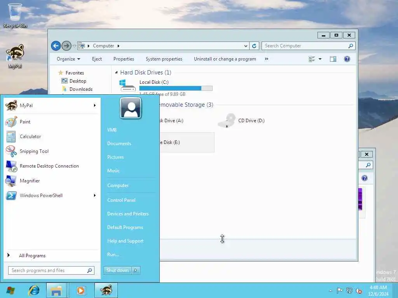
Task: Click the Windows Start button
Action: pos(10,290)
